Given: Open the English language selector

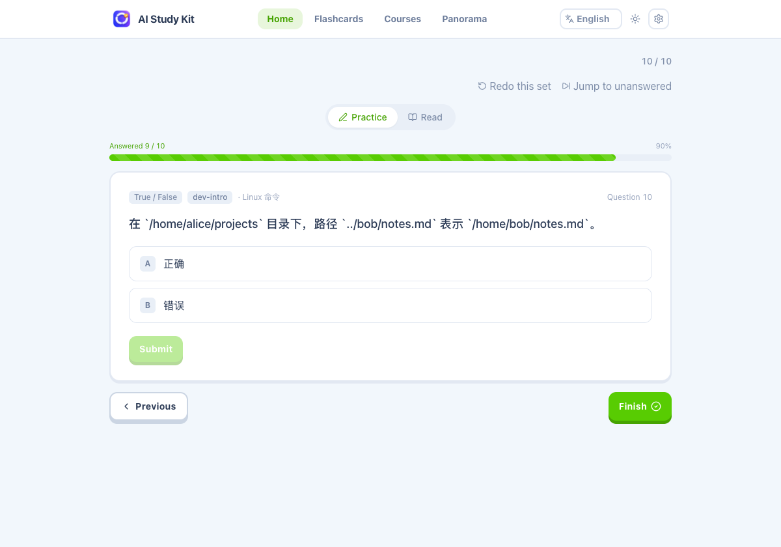Looking at the screenshot, I should pos(591,19).
